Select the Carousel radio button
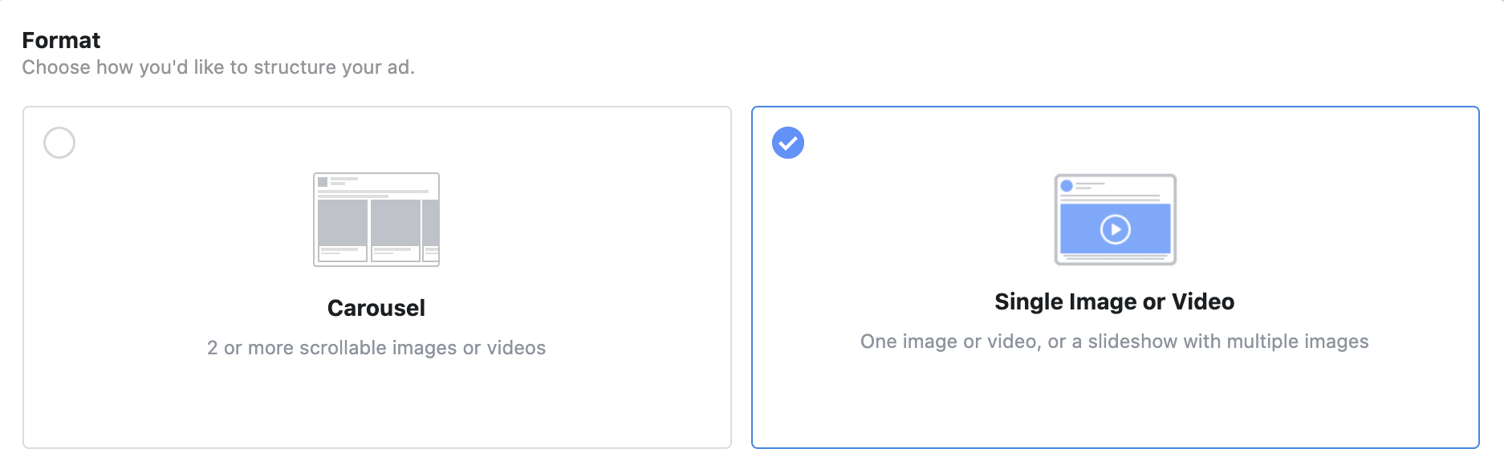The image size is (1504, 473). [59, 143]
